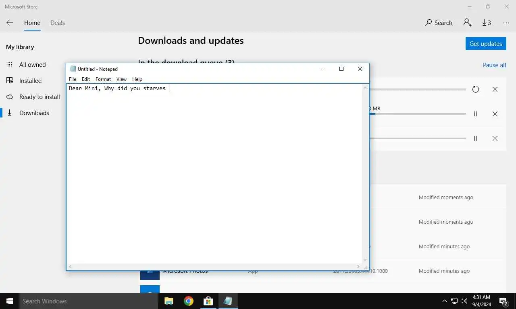
Task: Pause the second queued download
Action: coord(476,114)
